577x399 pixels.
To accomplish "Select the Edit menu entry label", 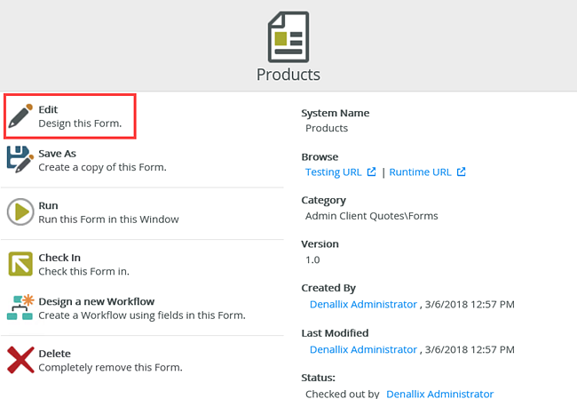I will (48, 109).
